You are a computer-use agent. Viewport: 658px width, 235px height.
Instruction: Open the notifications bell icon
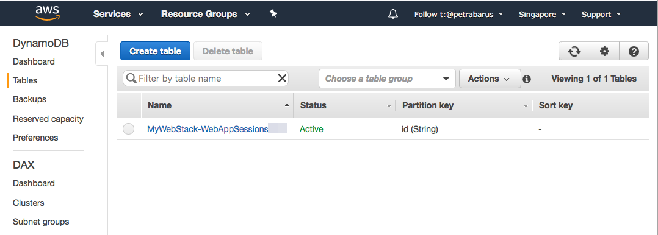(x=393, y=14)
